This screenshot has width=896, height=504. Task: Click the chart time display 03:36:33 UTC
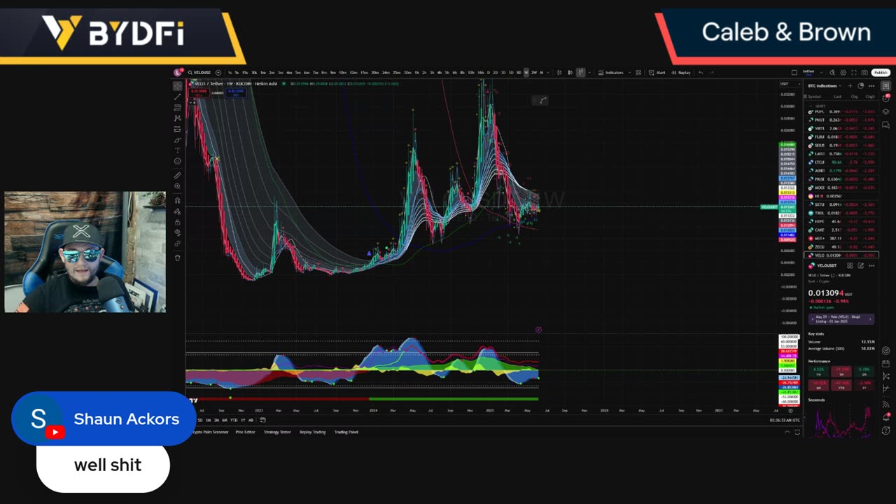(x=784, y=420)
